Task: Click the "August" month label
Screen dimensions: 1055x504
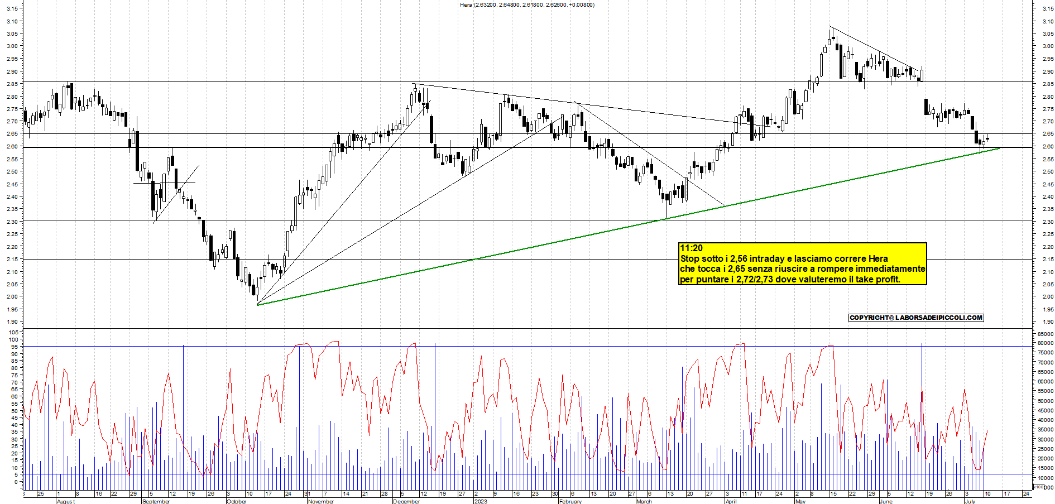Action: point(66,501)
